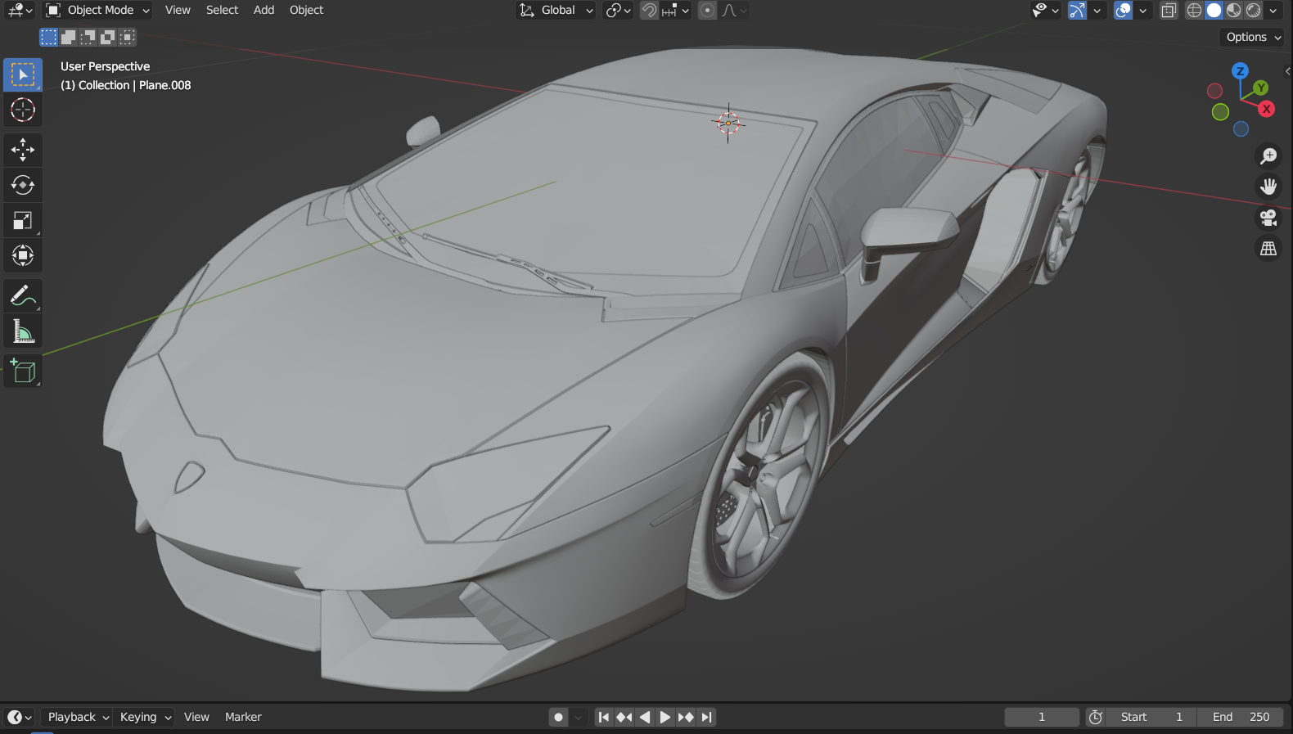1293x734 pixels.
Task: Open the Object Mode dropdown
Action: 98,10
